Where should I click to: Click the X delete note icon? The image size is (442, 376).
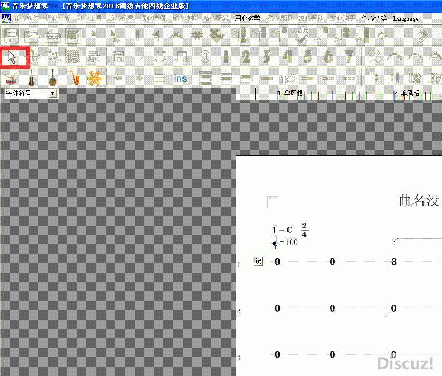tap(374, 57)
